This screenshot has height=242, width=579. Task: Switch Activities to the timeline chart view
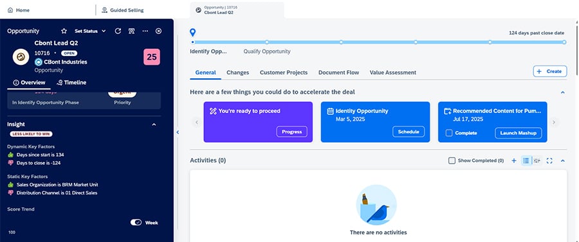(x=537, y=160)
